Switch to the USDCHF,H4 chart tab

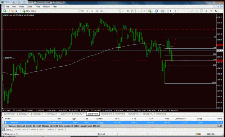tap(79, 114)
